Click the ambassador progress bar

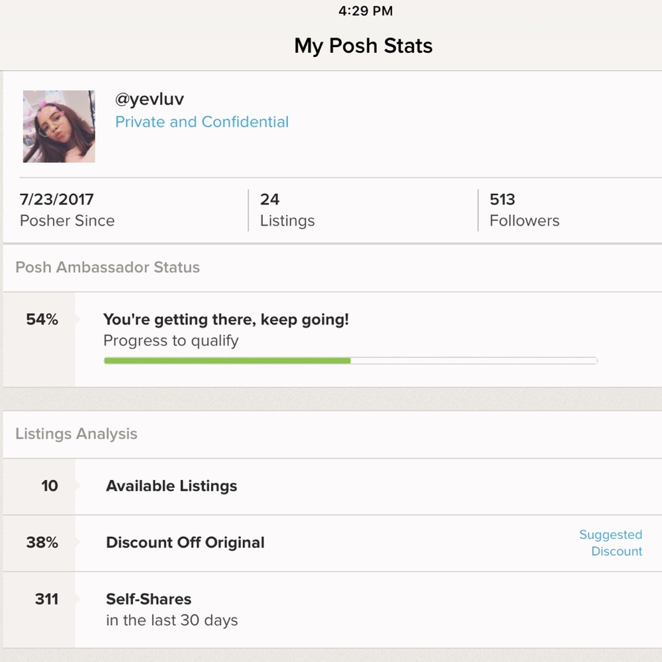(350, 361)
